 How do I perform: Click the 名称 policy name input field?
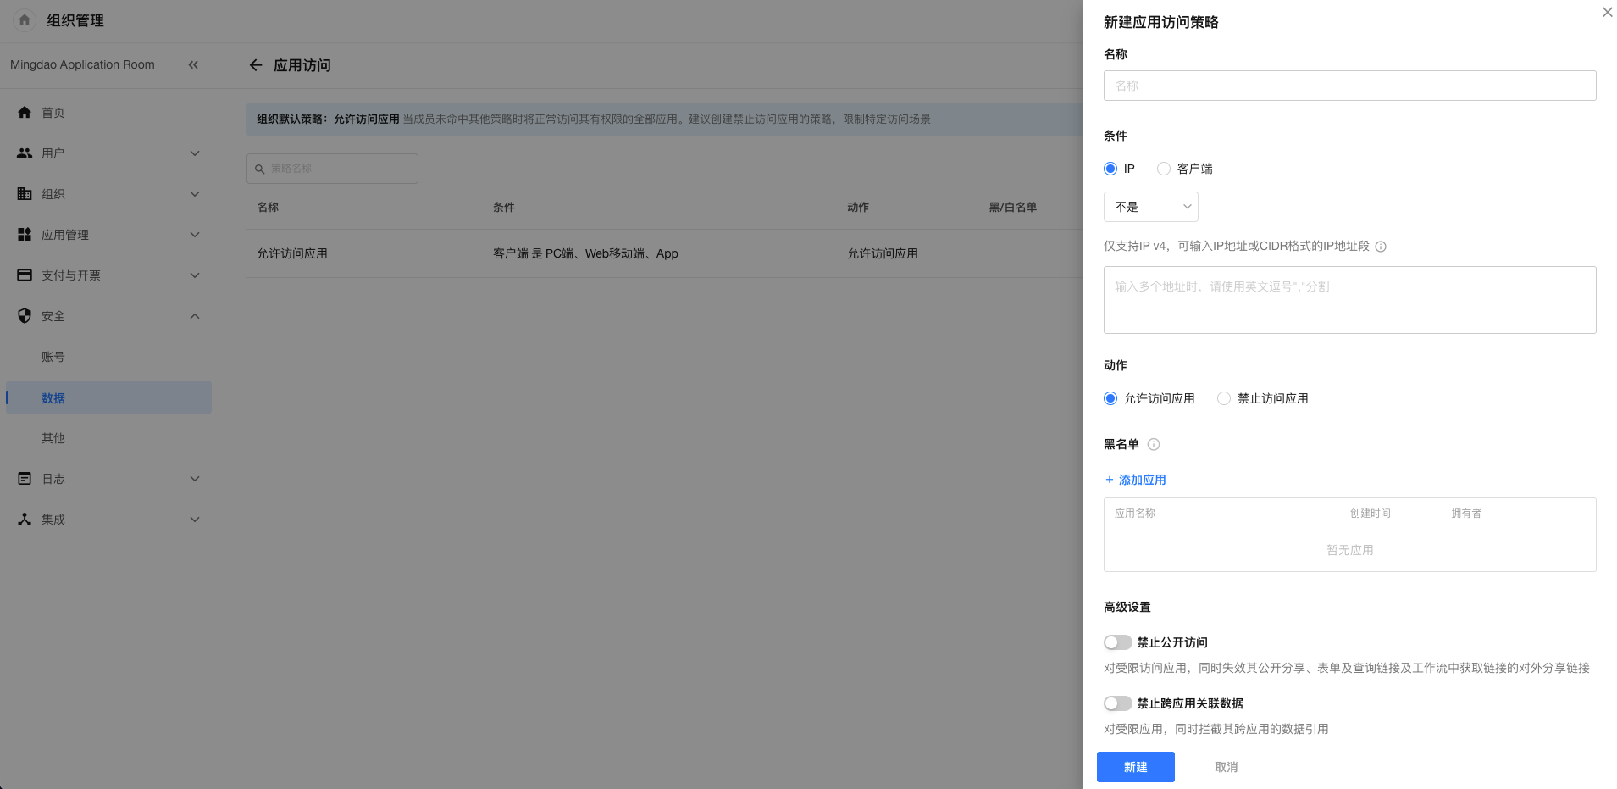[1349, 86]
